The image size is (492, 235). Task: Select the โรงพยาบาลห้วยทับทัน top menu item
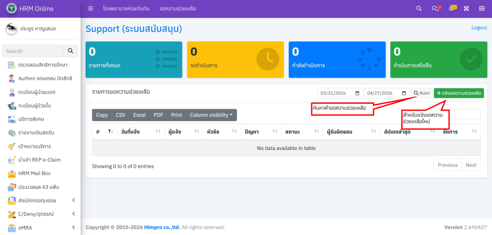tap(126, 9)
